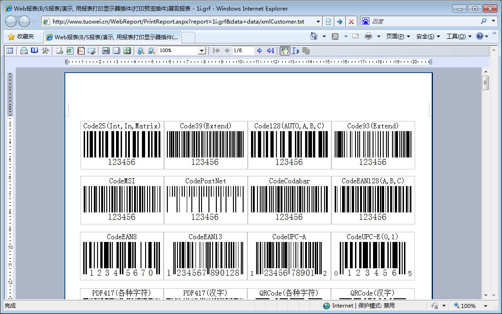Image resolution: width=502 pixels, height=314 pixels.
Task: Click the 收藏夹 favorites button
Action: tap(21, 36)
